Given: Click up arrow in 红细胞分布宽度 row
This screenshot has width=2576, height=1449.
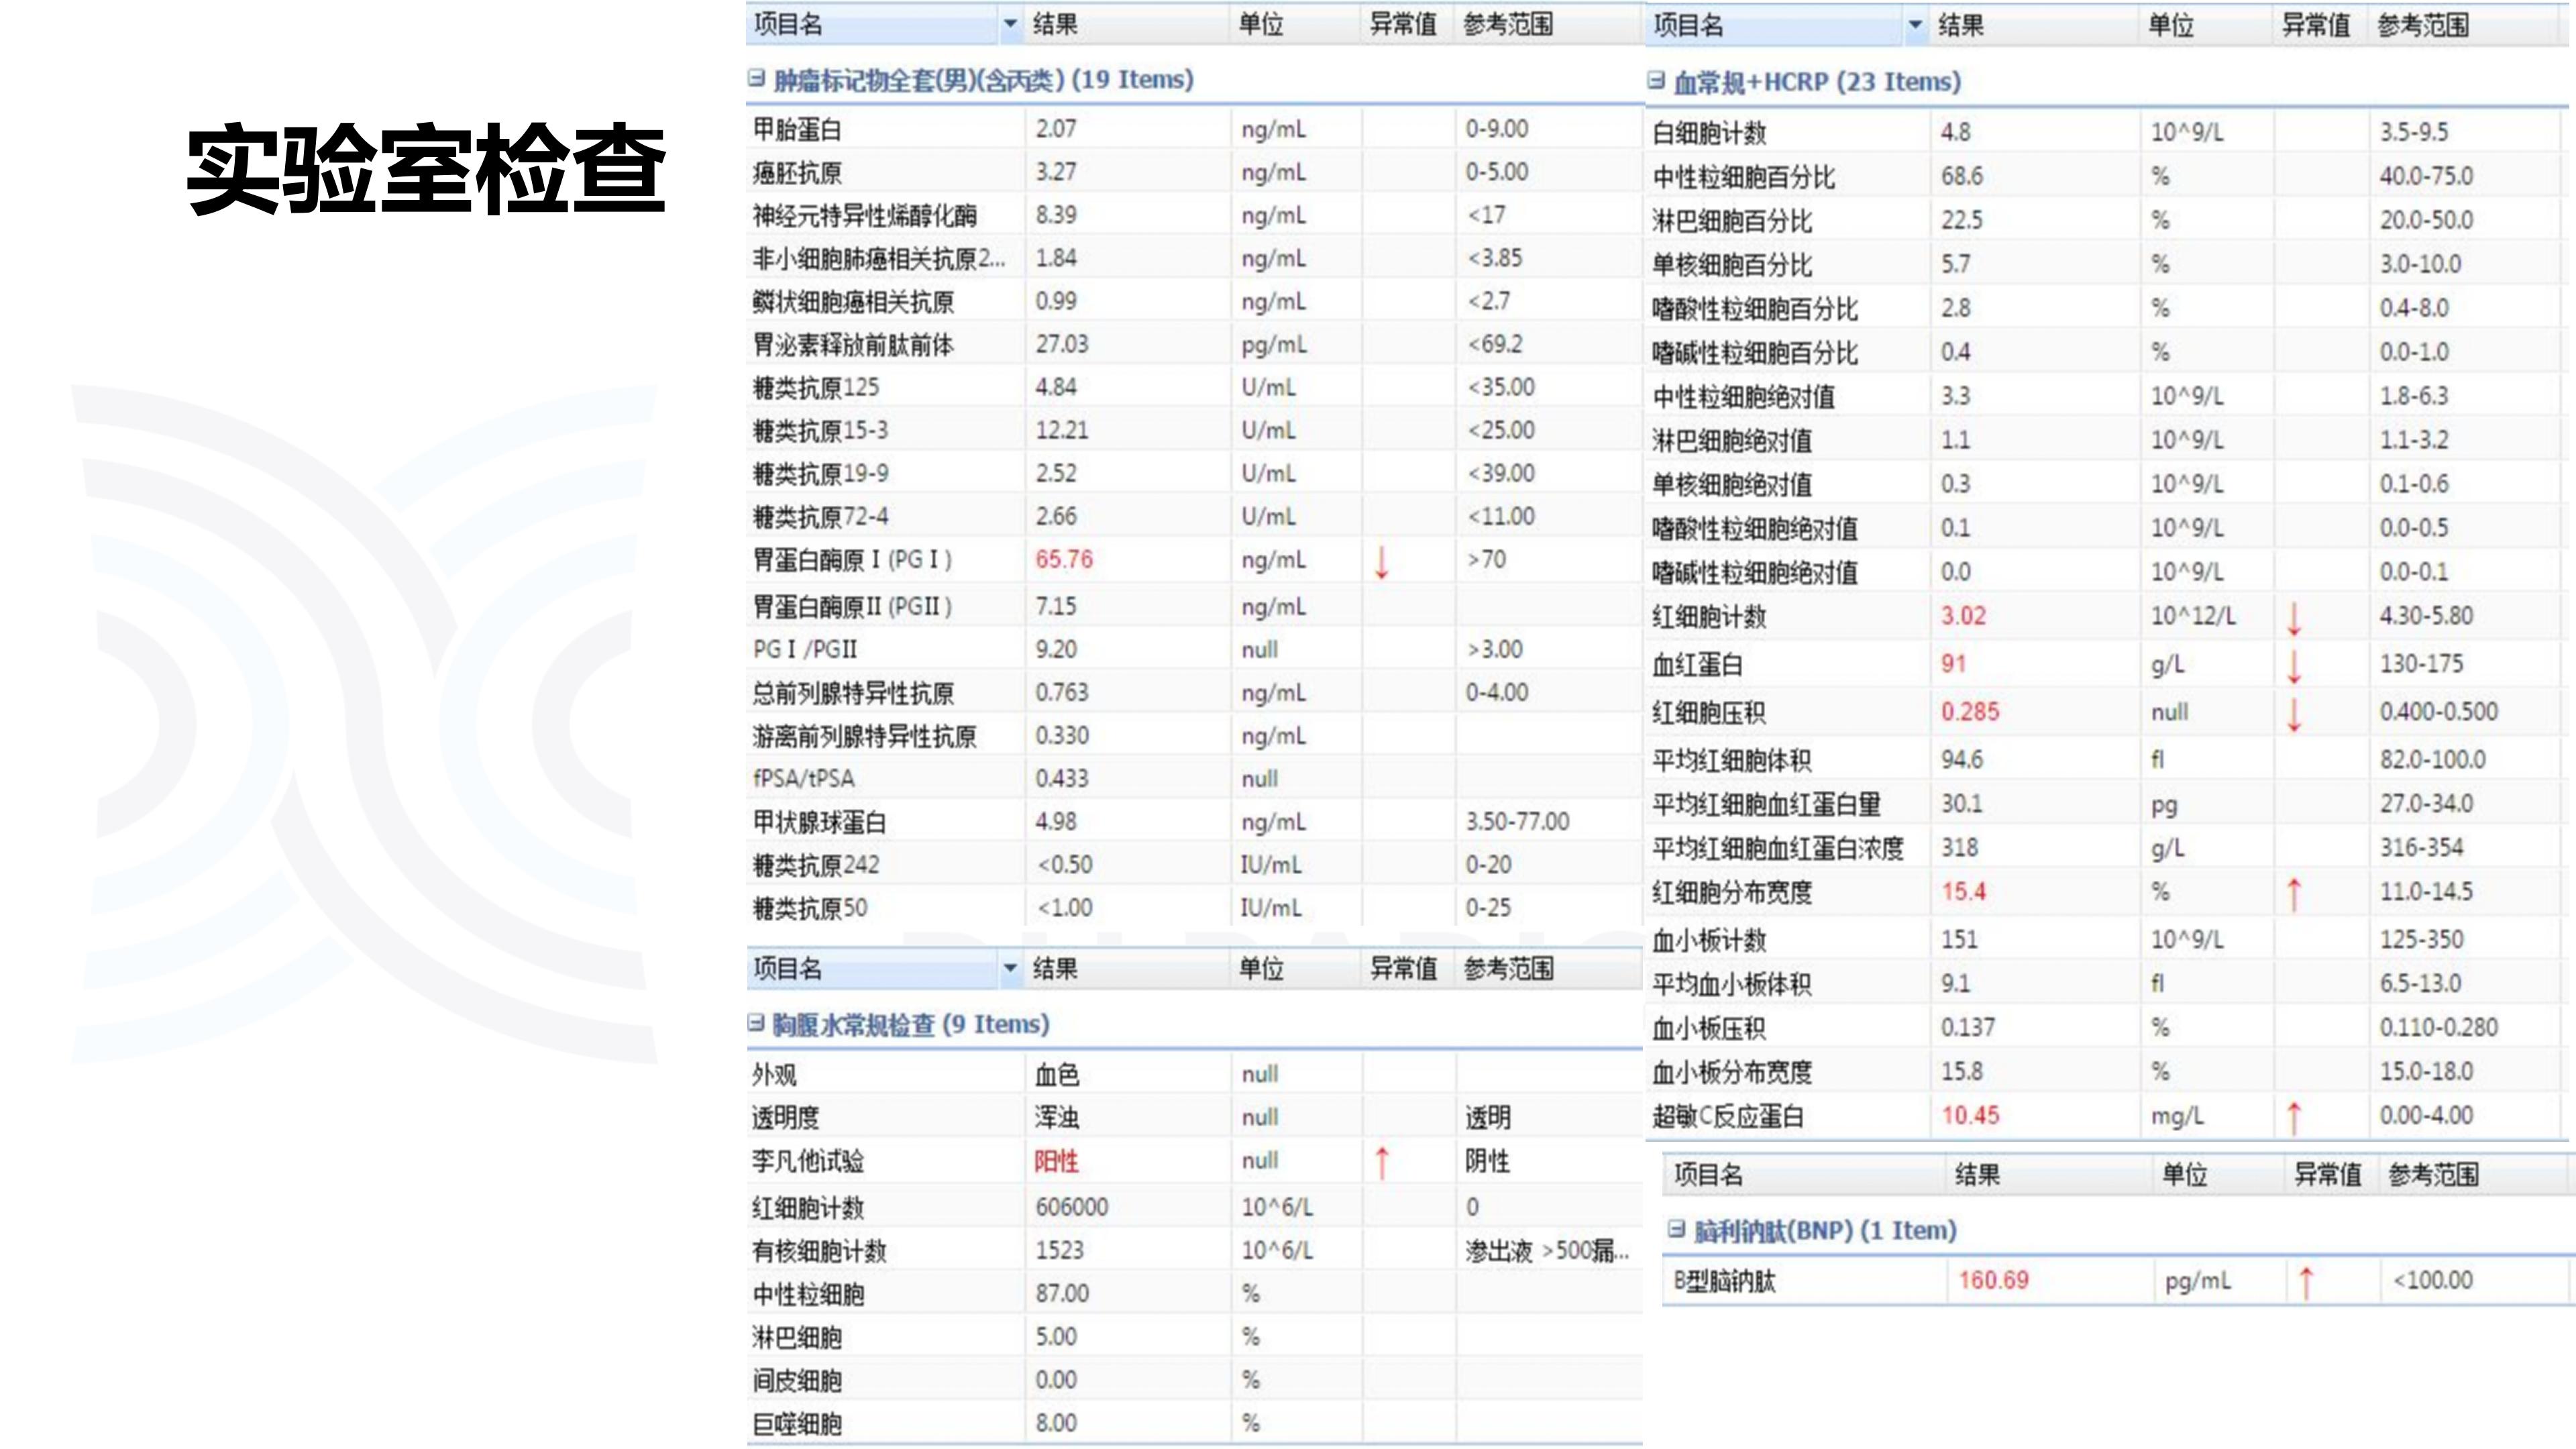Looking at the screenshot, I should coord(2294,894).
